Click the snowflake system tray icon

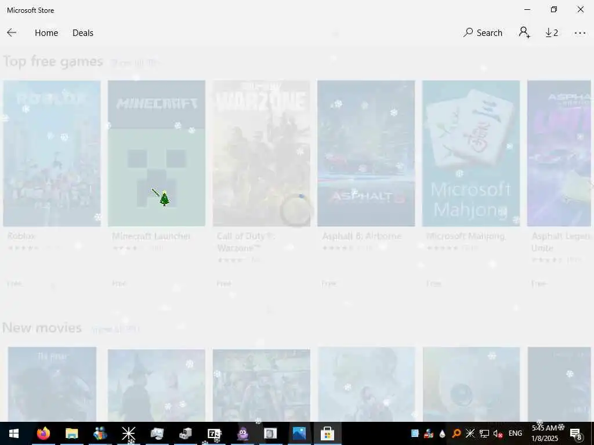[x=470, y=433]
